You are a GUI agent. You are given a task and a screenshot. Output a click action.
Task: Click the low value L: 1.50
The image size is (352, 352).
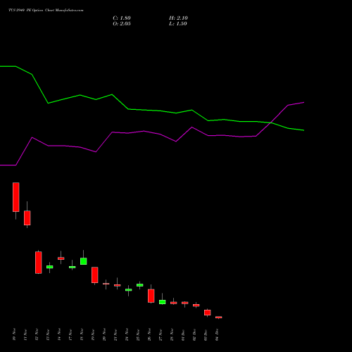click(178, 24)
